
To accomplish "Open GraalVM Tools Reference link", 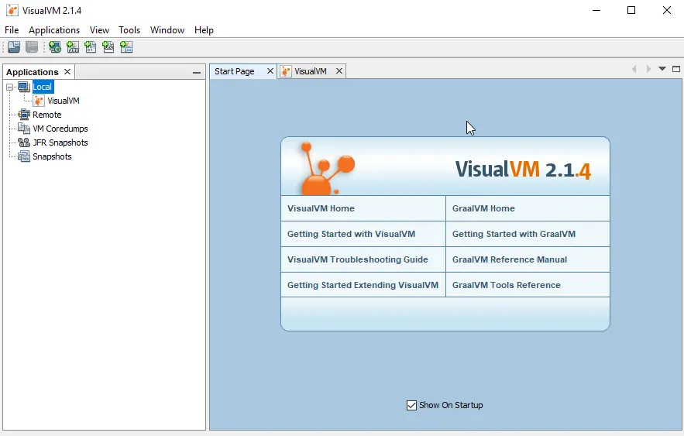I will click(x=507, y=285).
